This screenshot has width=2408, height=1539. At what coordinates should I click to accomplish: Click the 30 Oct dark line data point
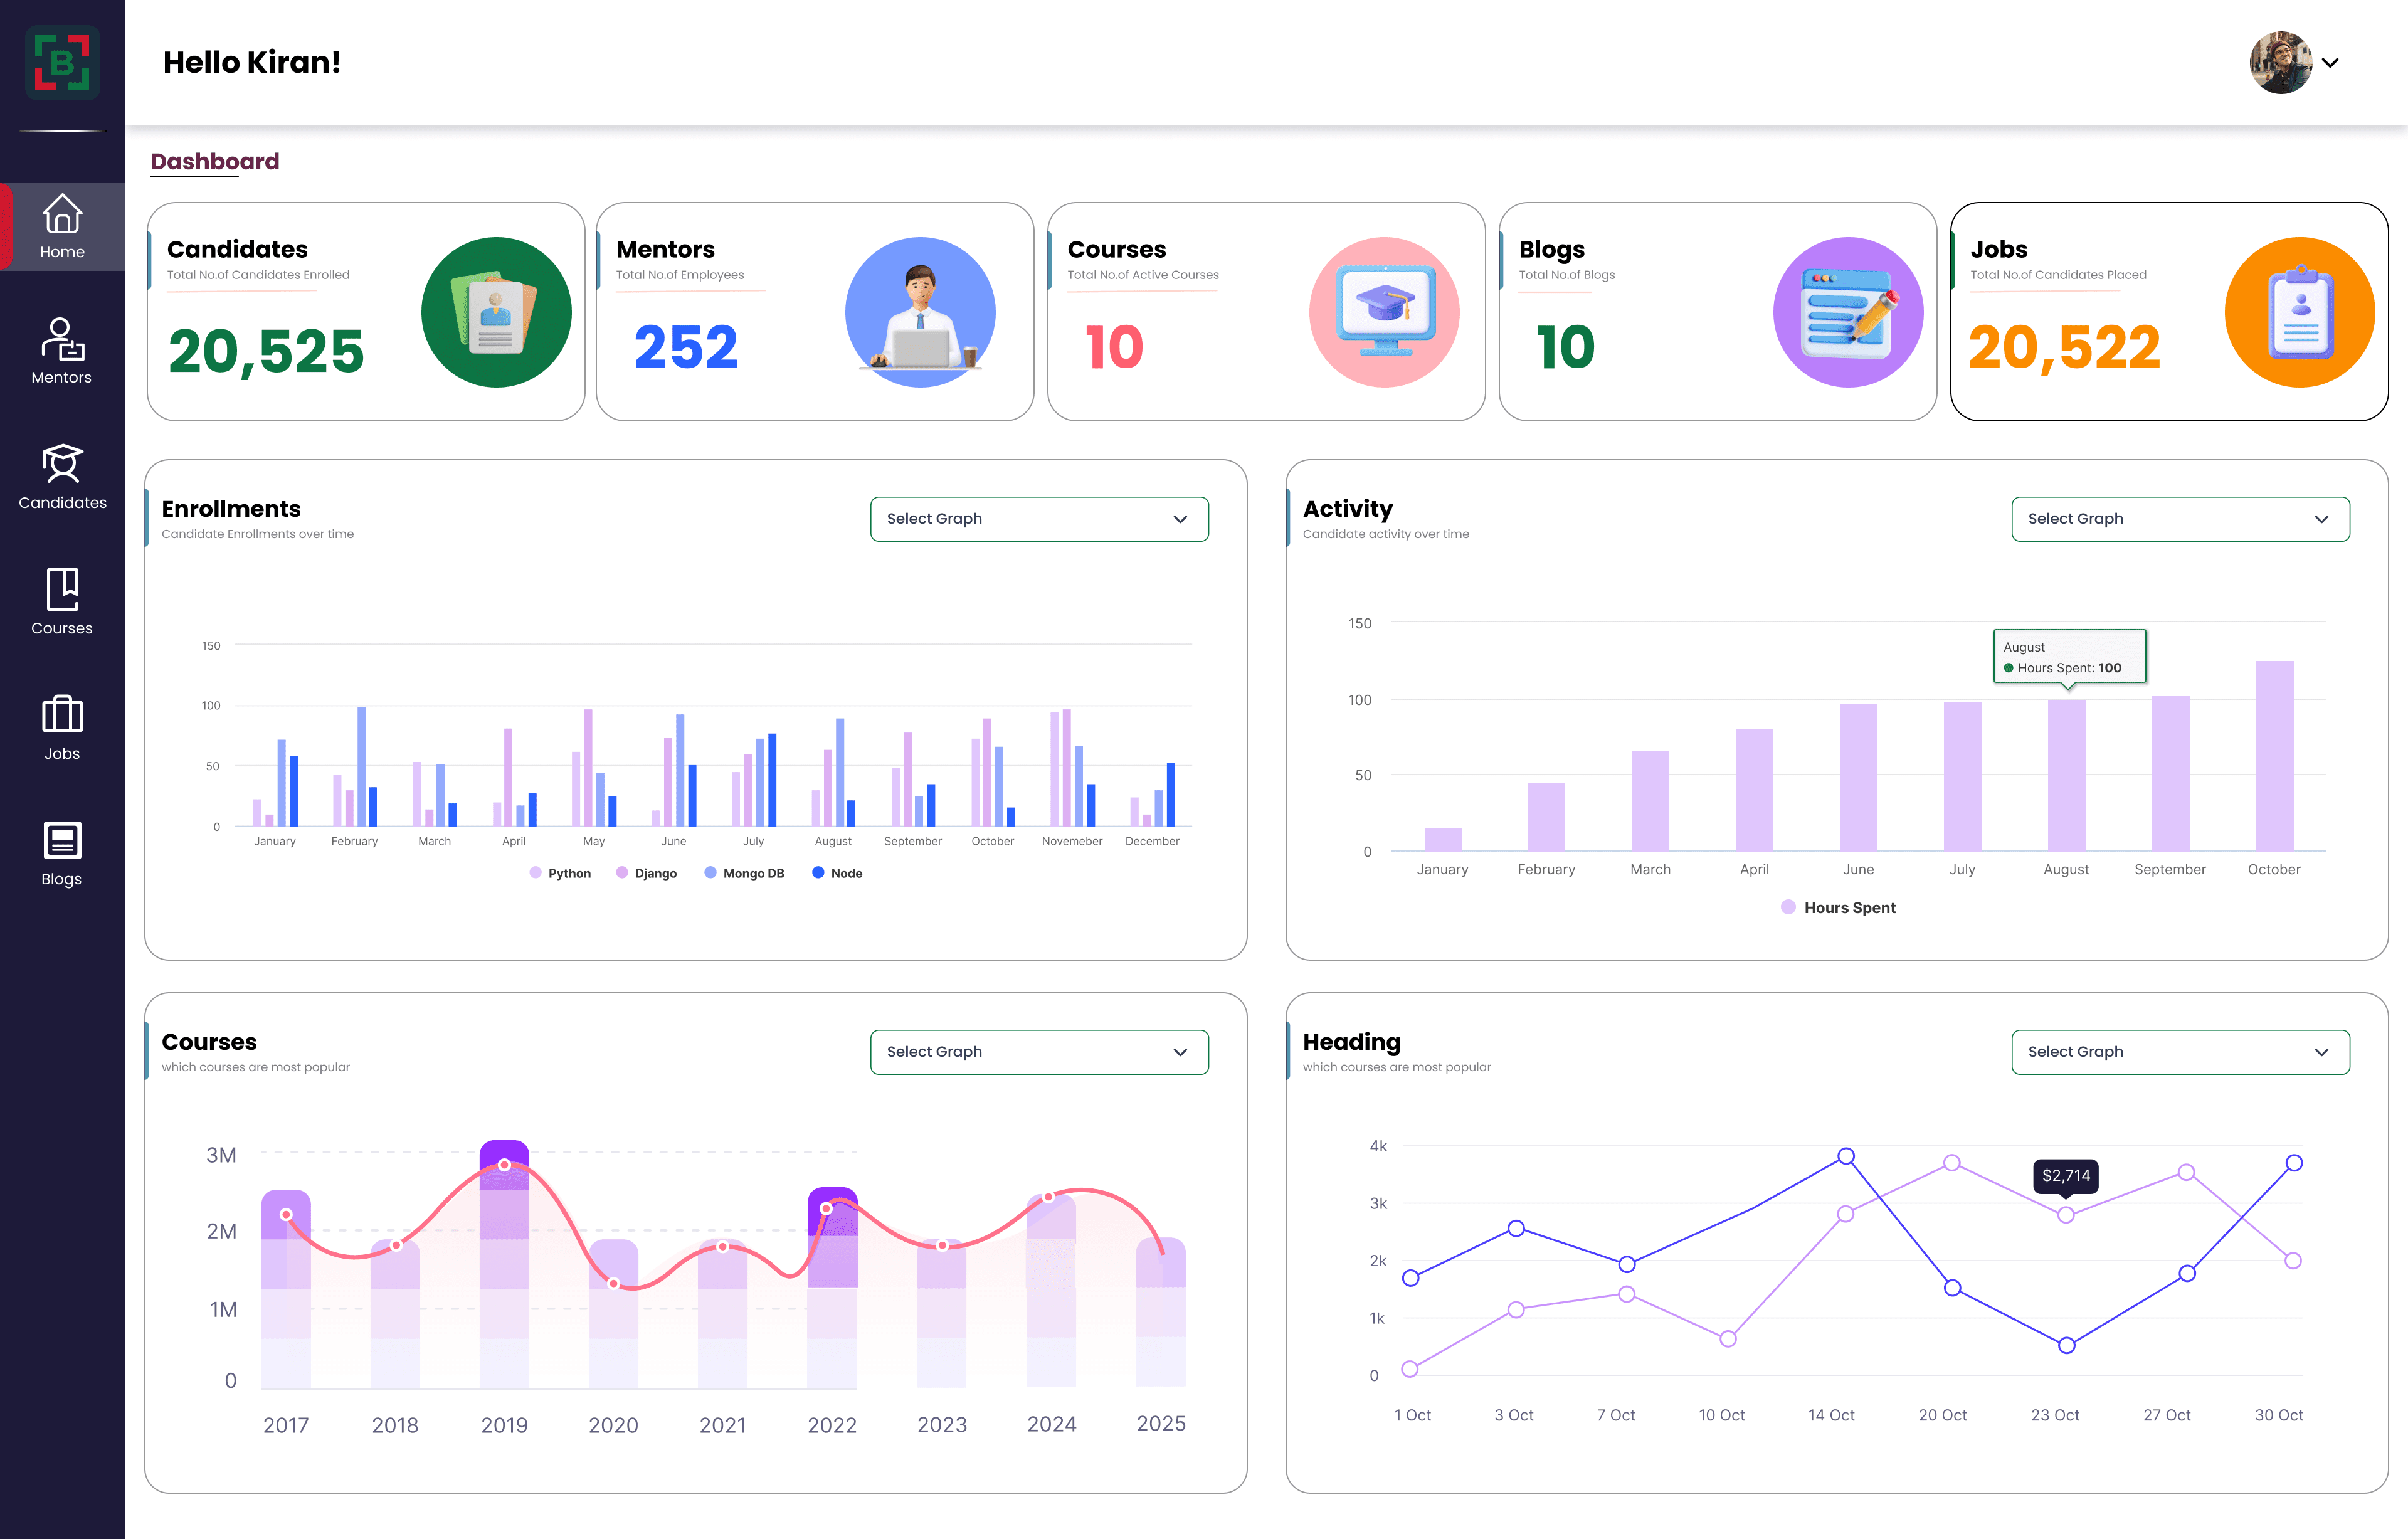coord(2294,1163)
